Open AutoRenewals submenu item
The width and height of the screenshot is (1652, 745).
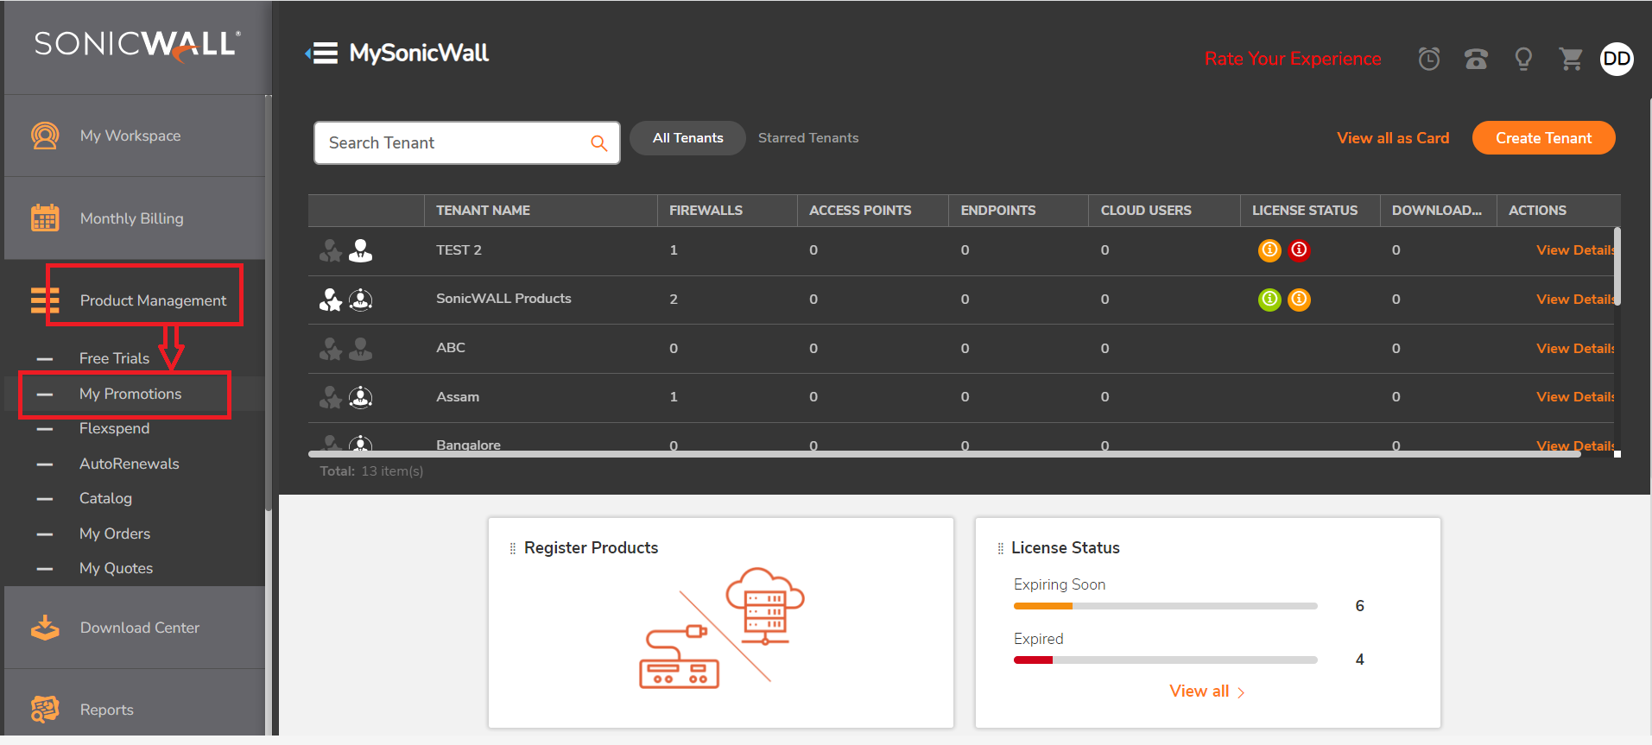pyautogui.click(x=130, y=464)
